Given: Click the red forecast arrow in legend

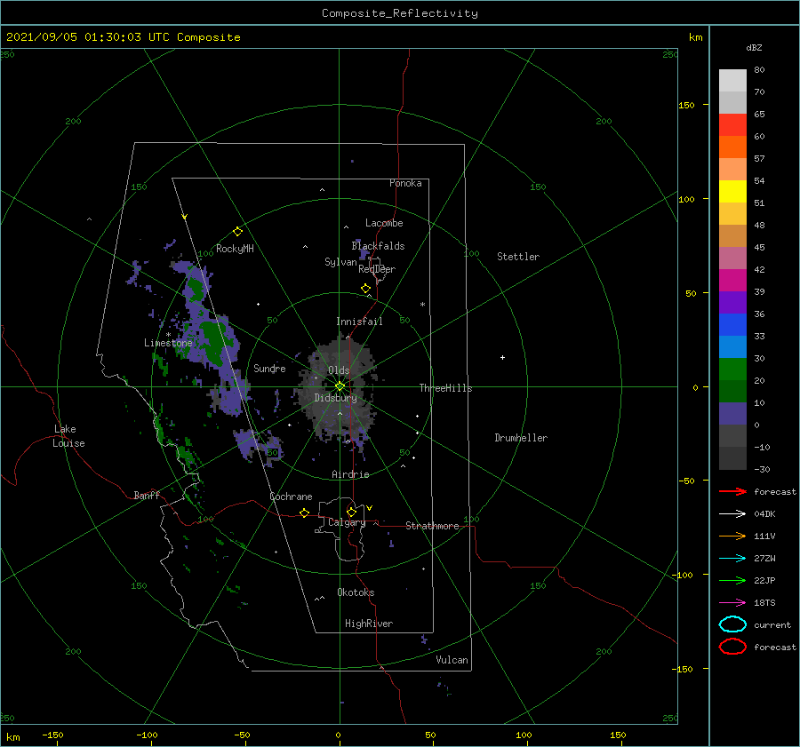Looking at the screenshot, I should tap(732, 491).
